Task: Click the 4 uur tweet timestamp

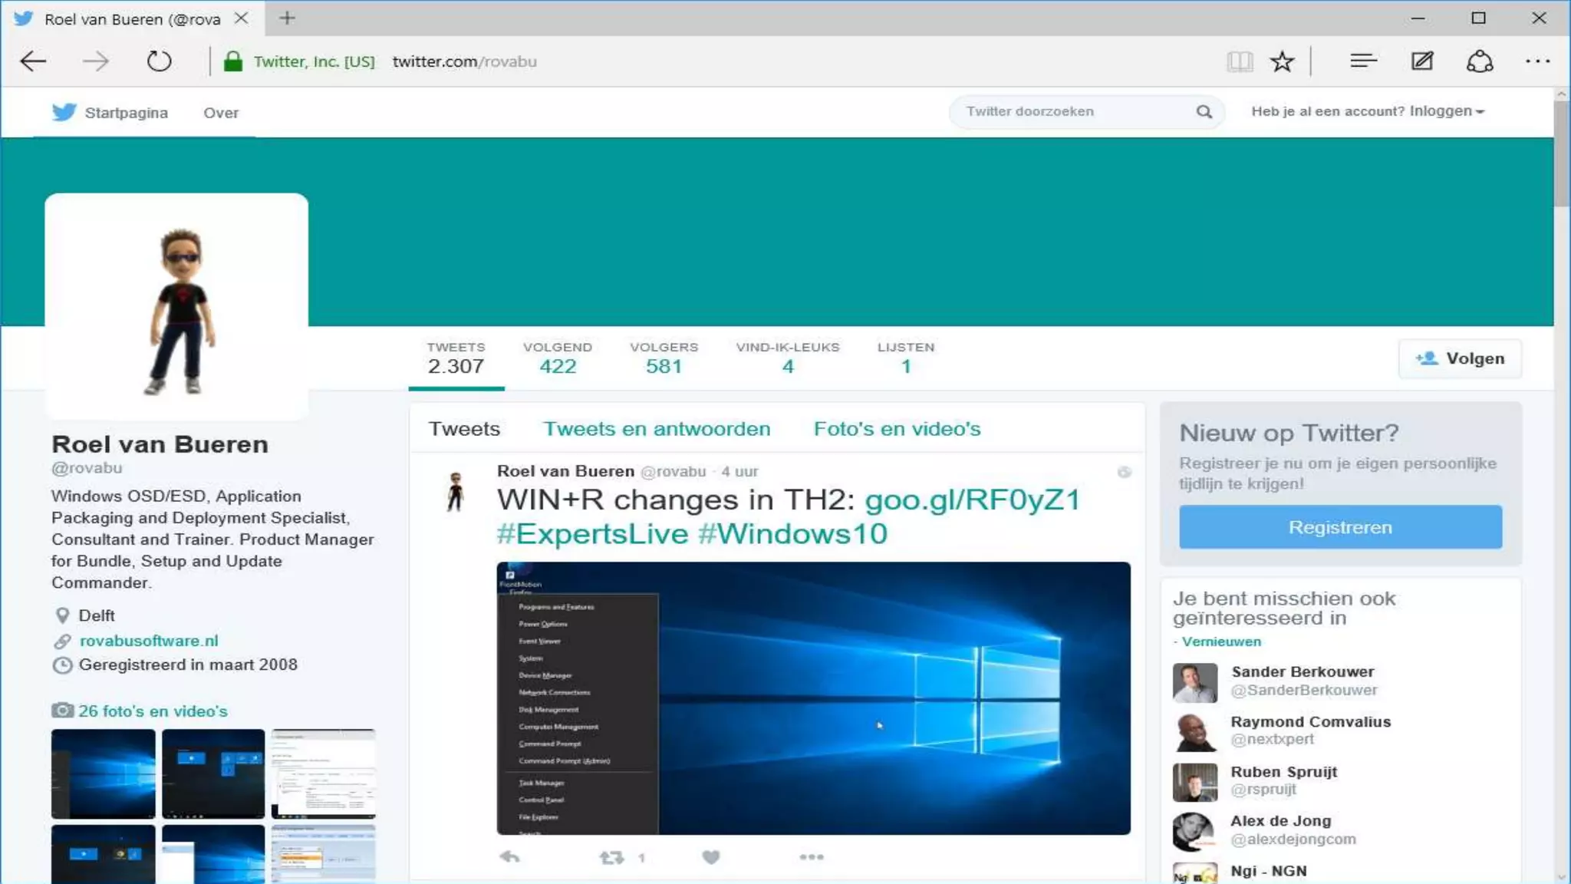Action: 739,471
